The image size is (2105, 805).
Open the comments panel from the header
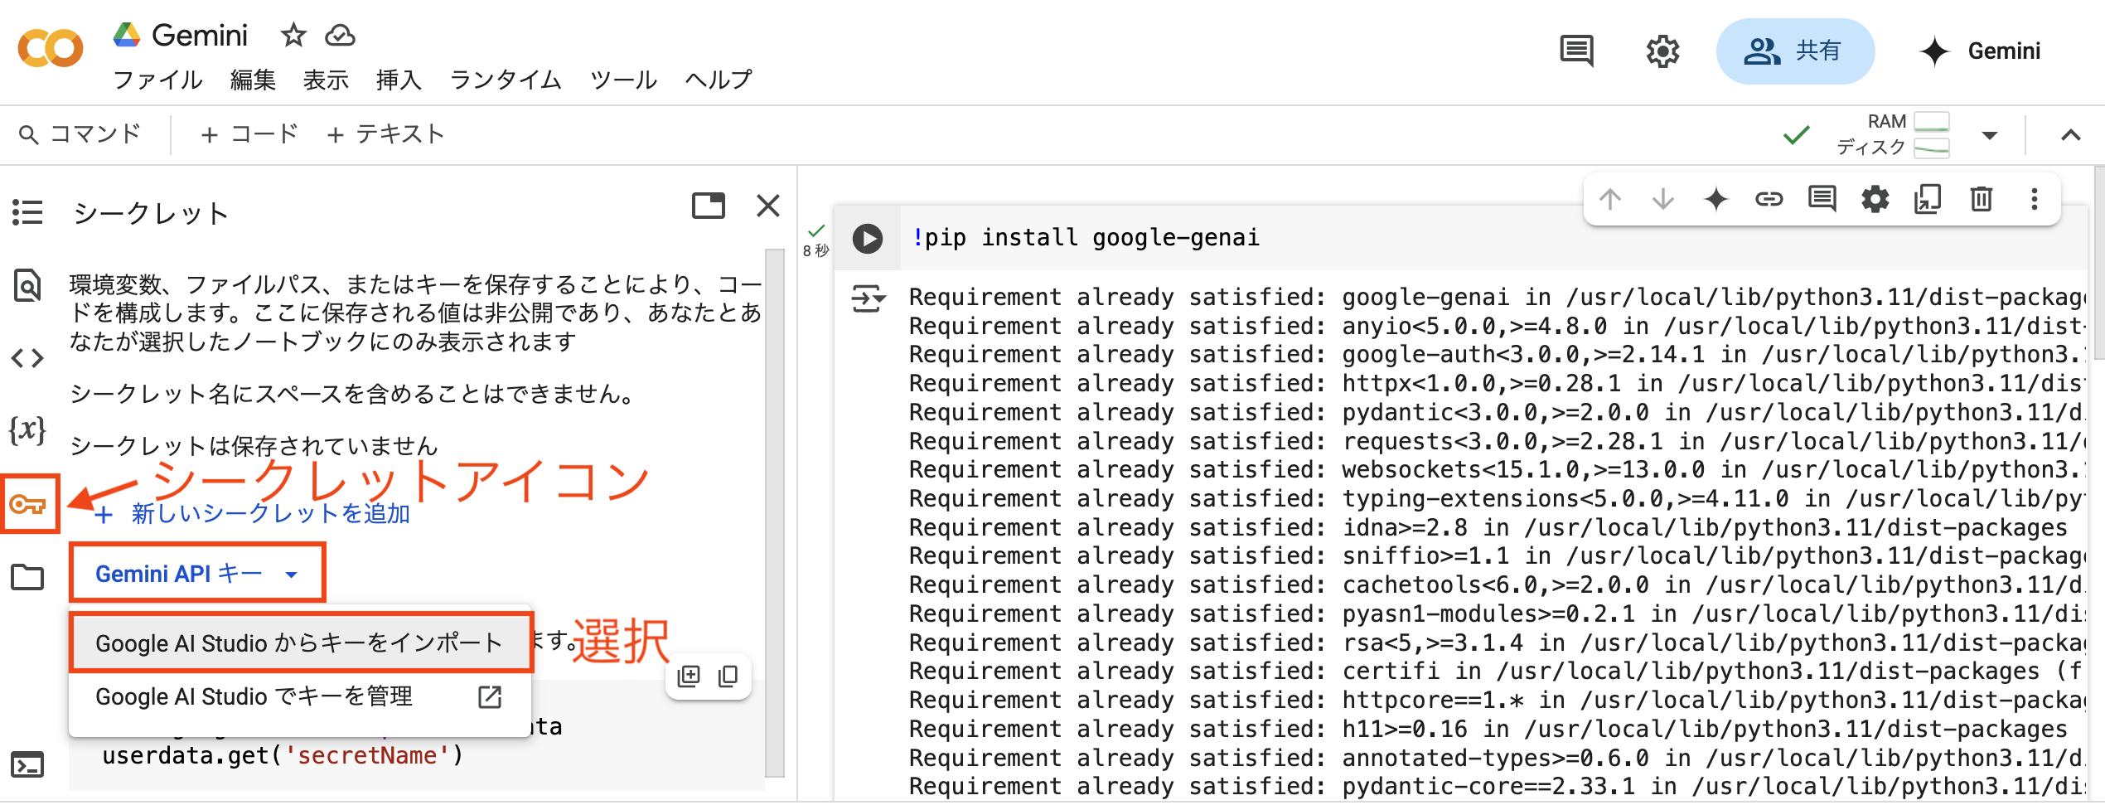click(1576, 51)
